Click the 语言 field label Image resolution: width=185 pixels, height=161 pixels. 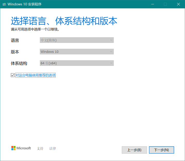click(15, 41)
